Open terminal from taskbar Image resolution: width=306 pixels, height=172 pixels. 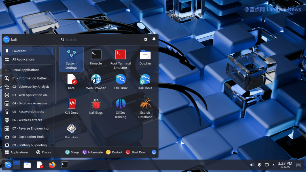64,165
